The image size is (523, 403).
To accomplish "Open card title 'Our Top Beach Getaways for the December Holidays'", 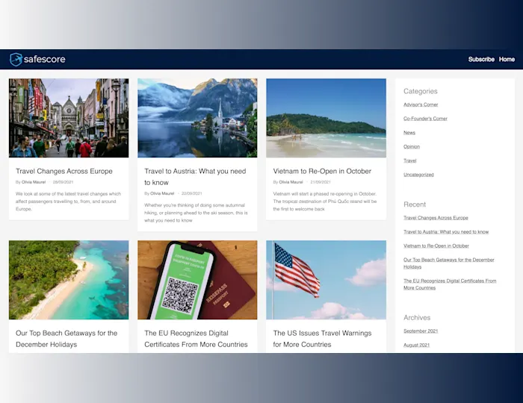I will point(66,339).
